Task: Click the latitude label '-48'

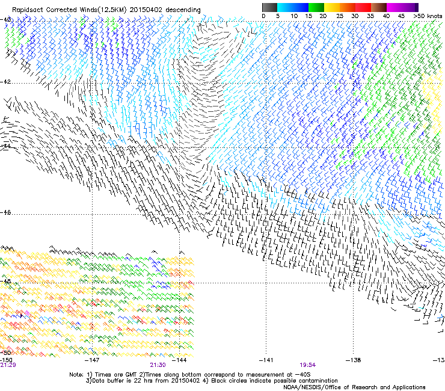Action: pyautogui.click(x=5, y=281)
